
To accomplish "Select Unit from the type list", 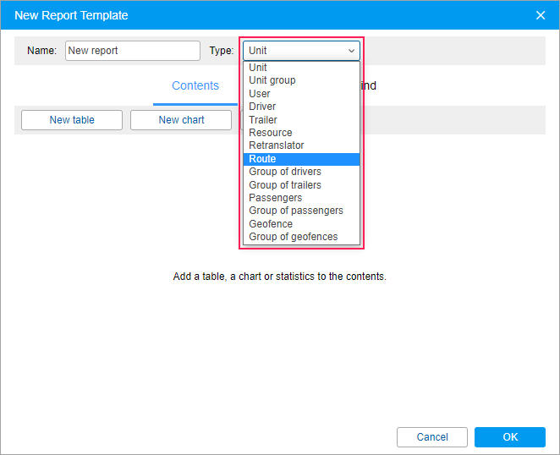I will pos(258,68).
